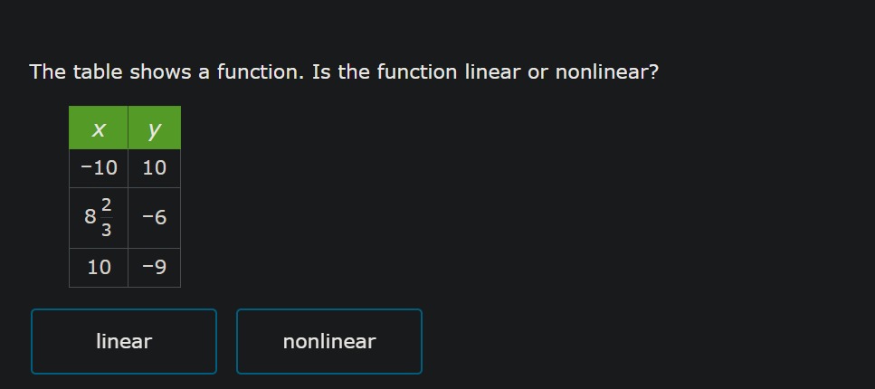Select the mixed number 8 2/3 cell
Screen dimensions: 875x389
coord(99,218)
